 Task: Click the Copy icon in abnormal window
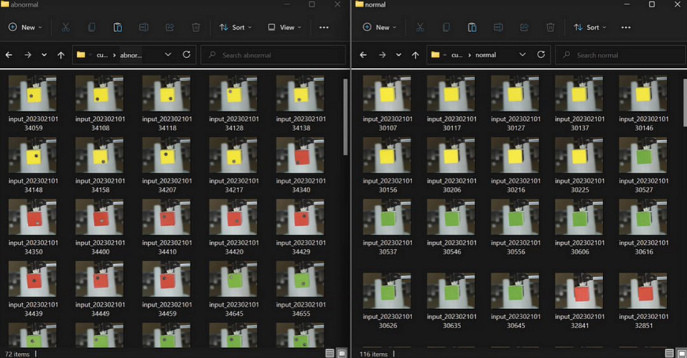click(x=92, y=27)
